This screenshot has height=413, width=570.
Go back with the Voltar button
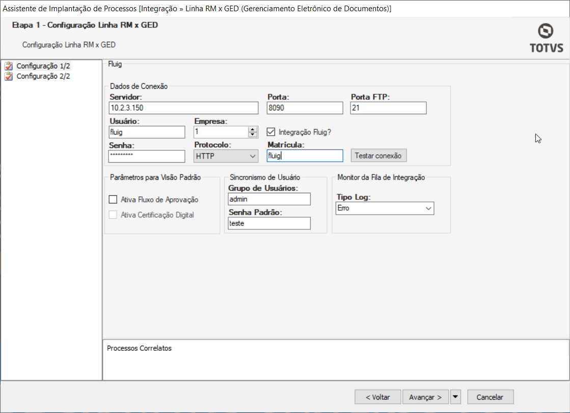pos(377,397)
